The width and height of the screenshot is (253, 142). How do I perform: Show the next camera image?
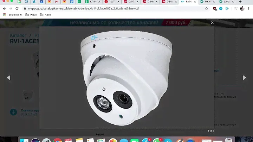pyautogui.click(x=245, y=78)
